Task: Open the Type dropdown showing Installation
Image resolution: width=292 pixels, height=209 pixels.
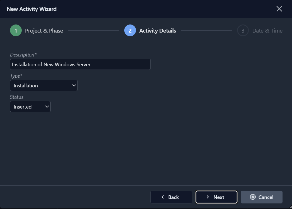Action: [x=44, y=85]
